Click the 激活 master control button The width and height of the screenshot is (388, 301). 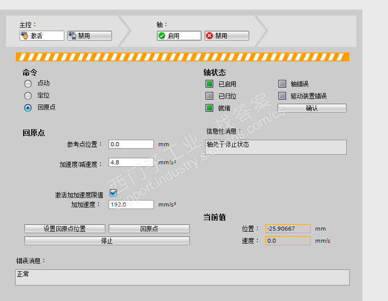[x=42, y=36]
